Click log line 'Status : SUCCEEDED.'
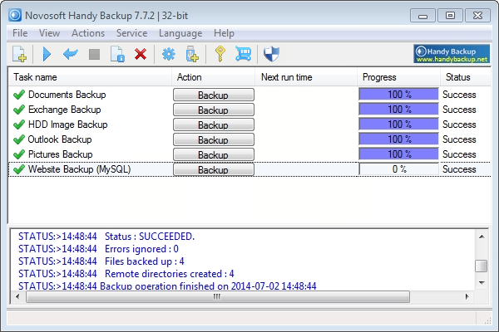Viewport: 499px width, 332px height. coord(106,237)
